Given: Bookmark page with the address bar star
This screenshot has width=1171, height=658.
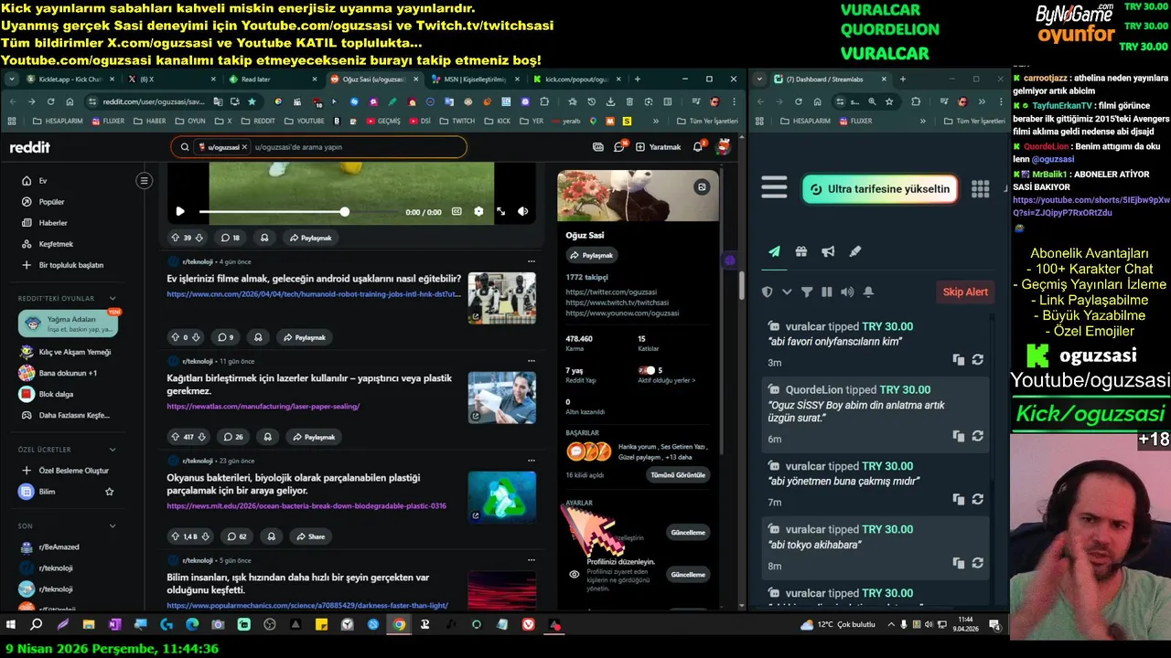Looking at the screenshot, I should point(252,101).
